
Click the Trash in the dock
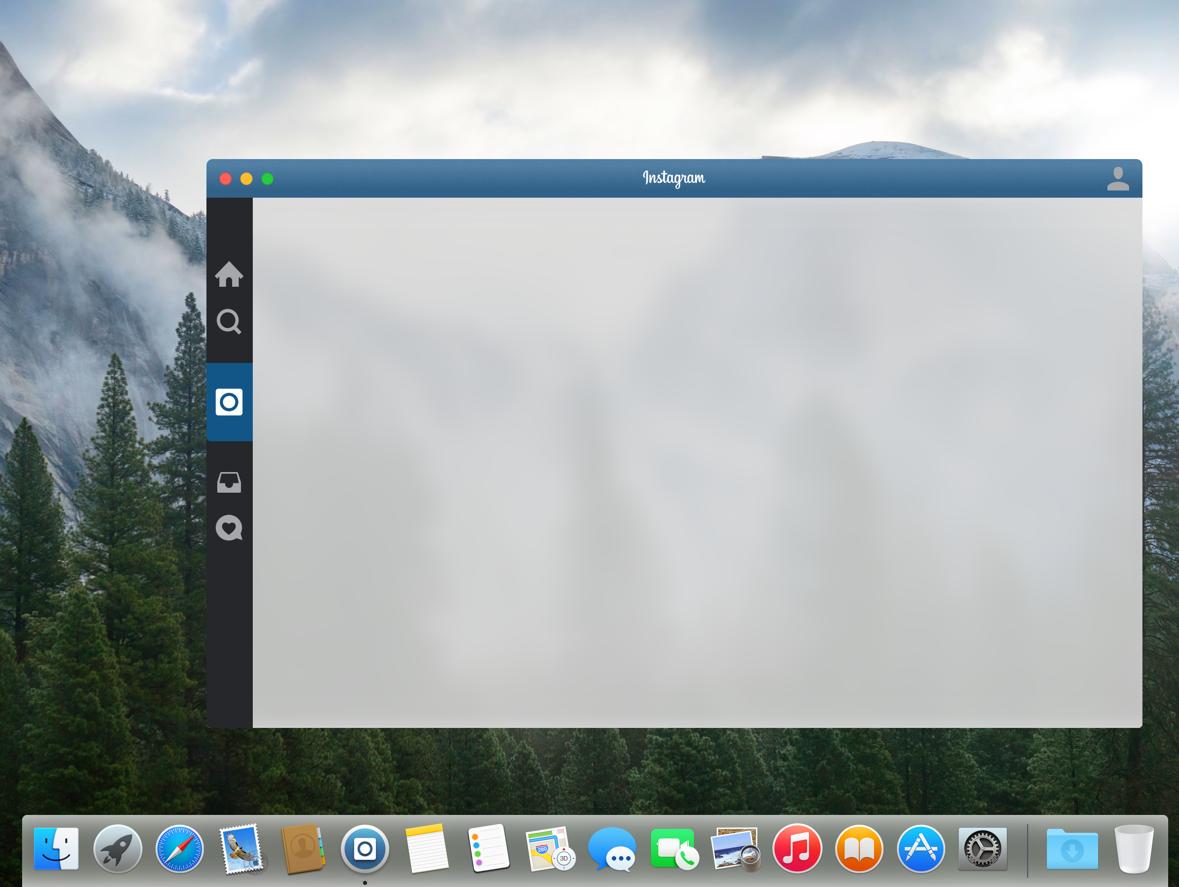pos(1134,848)
